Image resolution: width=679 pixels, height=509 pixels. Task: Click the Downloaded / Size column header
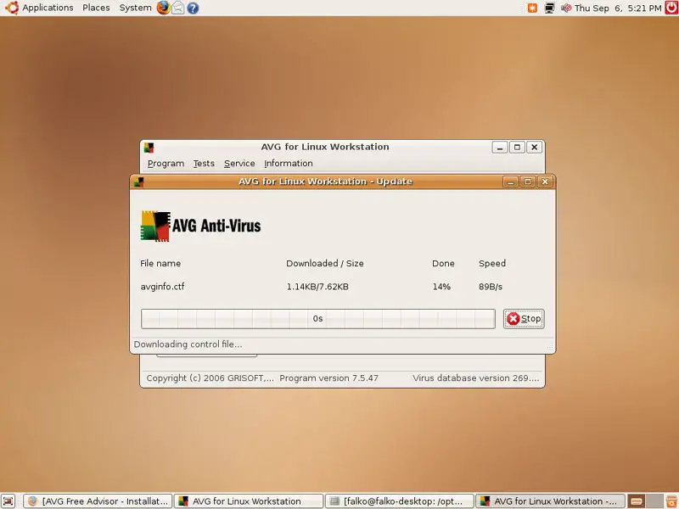pos(325,264)
